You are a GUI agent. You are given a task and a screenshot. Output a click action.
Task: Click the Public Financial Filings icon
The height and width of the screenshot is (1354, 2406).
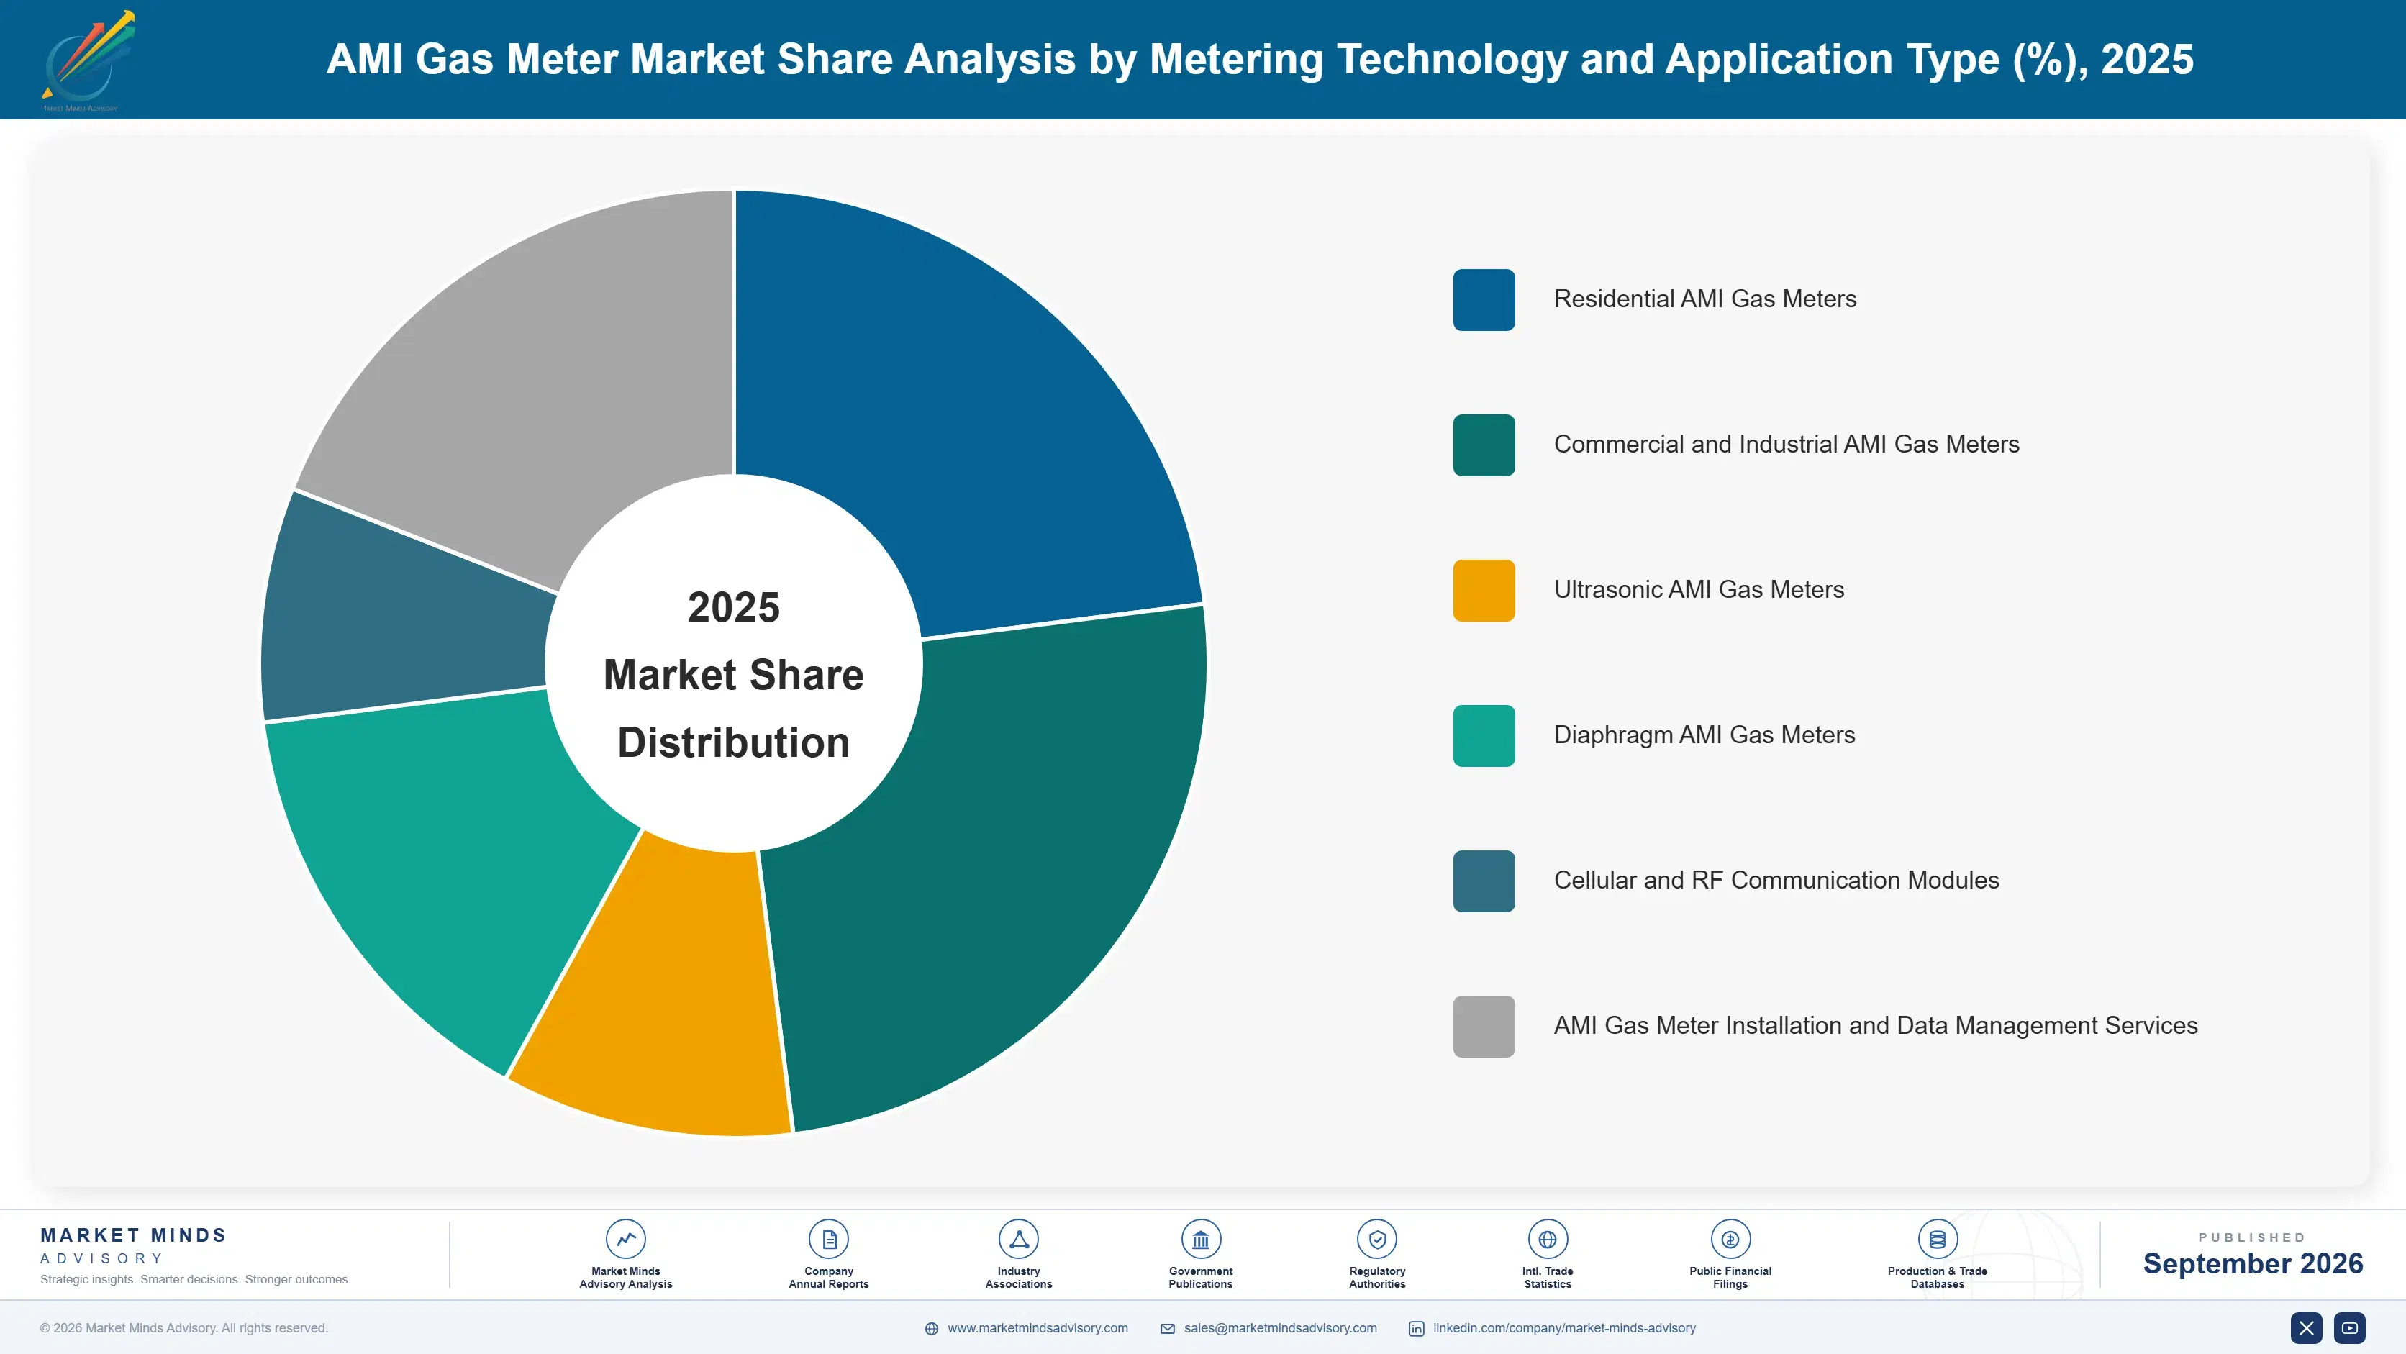point(1730,1239)
